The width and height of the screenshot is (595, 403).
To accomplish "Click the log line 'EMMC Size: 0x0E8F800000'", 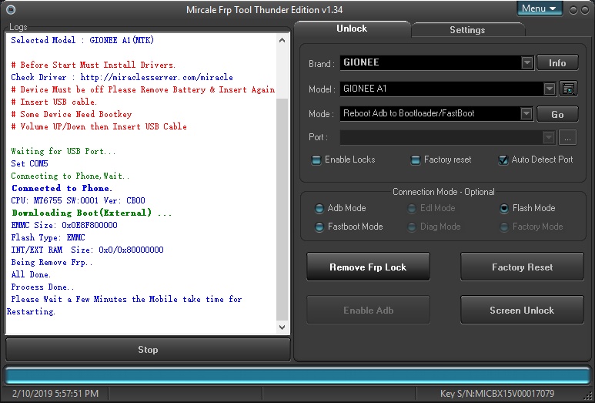I will click(64, 225).
